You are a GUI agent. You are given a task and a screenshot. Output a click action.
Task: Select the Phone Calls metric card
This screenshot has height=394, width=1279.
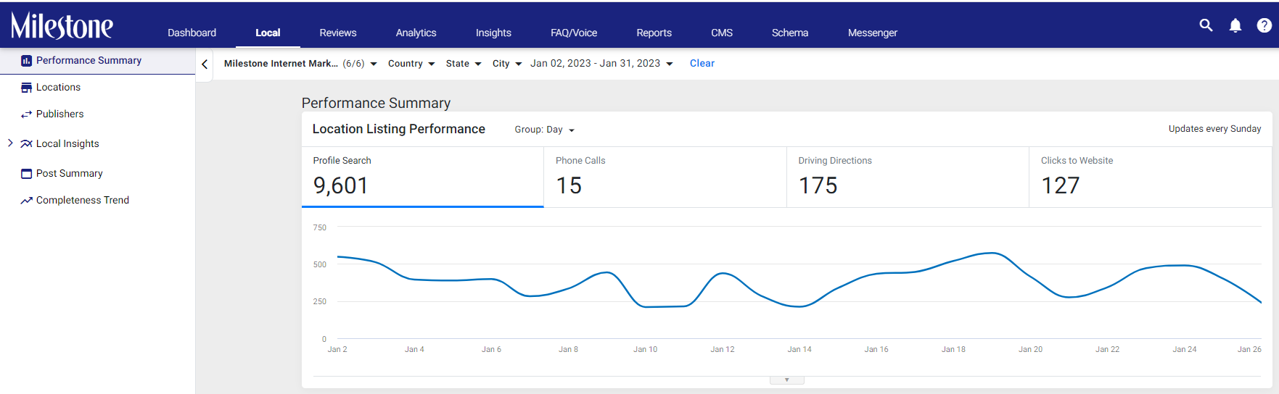coord(665,177)
